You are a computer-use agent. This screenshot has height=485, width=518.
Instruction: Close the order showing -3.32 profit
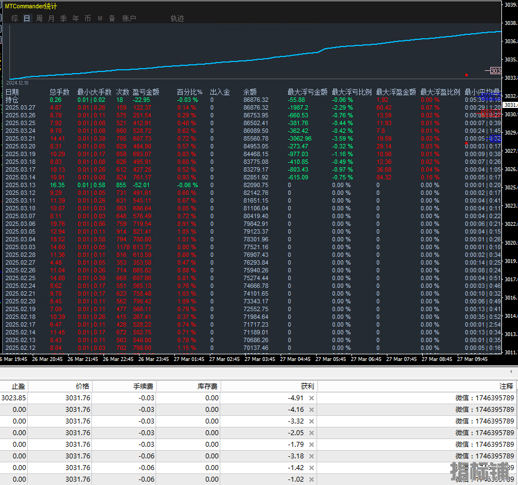pyautogui.click(x=311, y=421)
